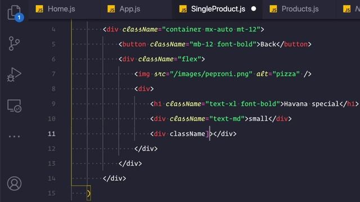The width and height of the screenshot is (360, 202).
Task: Place cursor in "container mx-auto mt-12" string
Action: 211,29
